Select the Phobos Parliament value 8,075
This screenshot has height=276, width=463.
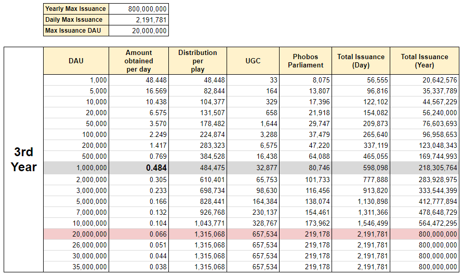pos(305,80)
